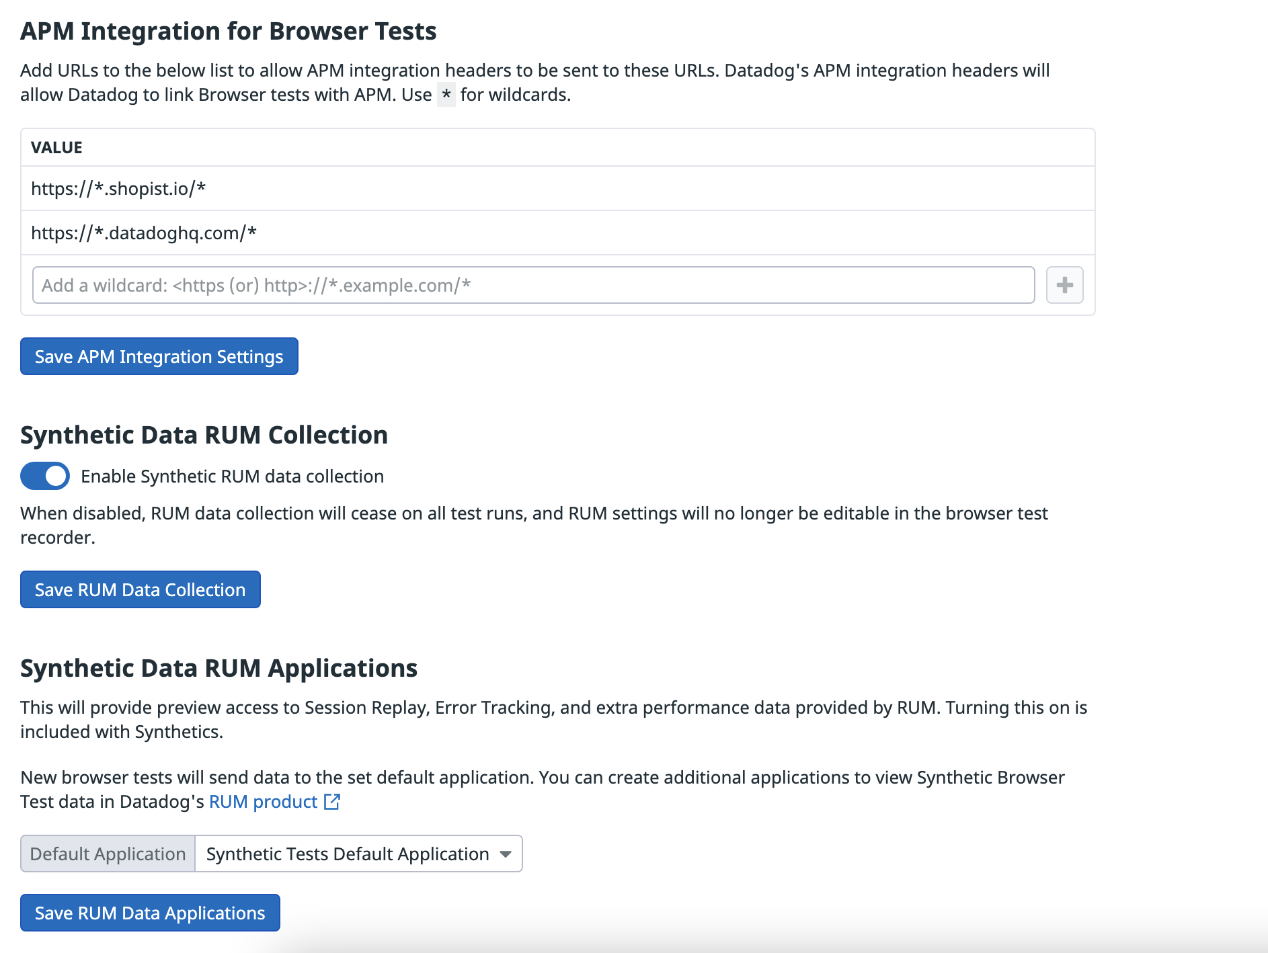Toggle Enable Synthetic RUM data collection switch
The width and height of the screenshot is (1268, 953).
pyautogui.click(x=45, y=476)
